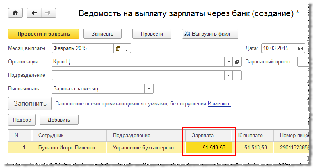Open calendar for the Дата field
Image resolution: width=313 pixels, height=168 pixels.
point(300,48)
